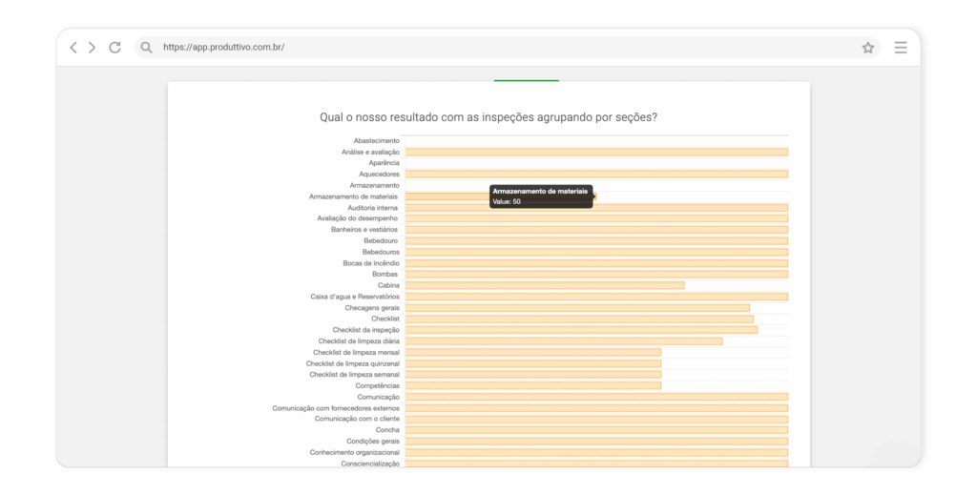This screenshot has height=495, width=977.
Task: Click the chart title question text
Action: tap(488, 117)
